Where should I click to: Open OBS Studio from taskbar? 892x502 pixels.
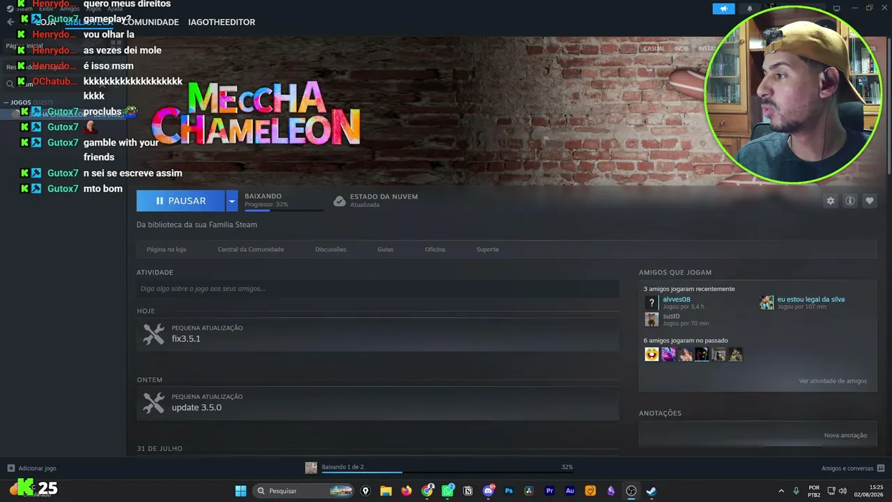[x=631, y=491]
